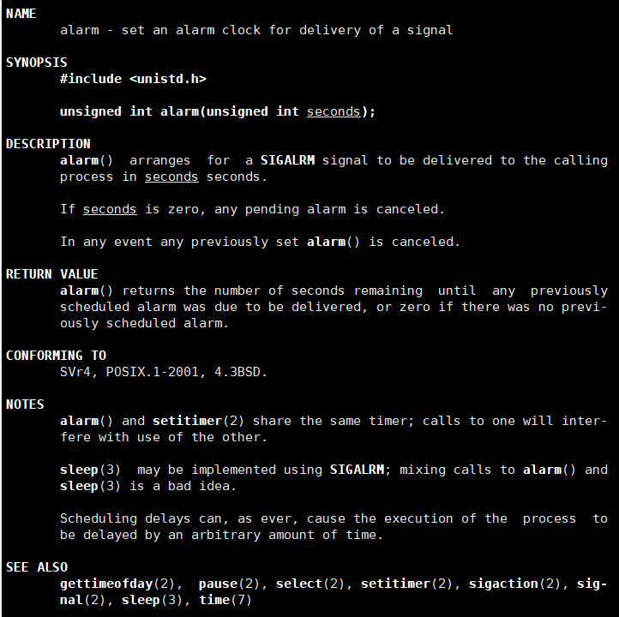
Task: Click the bold SIGALRM word in the description
Action: click(287, 160)
